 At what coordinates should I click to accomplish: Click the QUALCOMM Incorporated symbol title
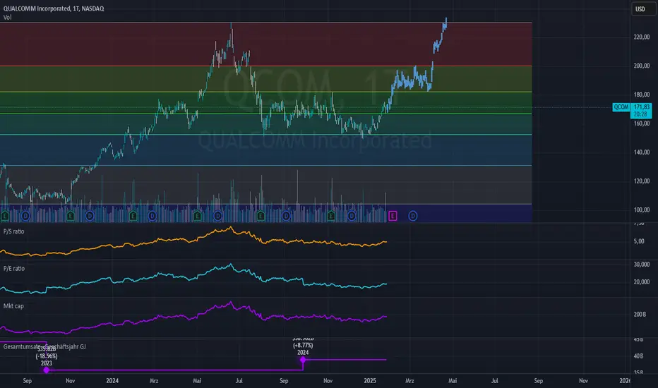point(54,8)
